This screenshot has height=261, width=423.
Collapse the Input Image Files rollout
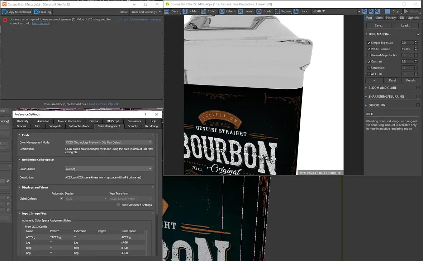point(19,213)
